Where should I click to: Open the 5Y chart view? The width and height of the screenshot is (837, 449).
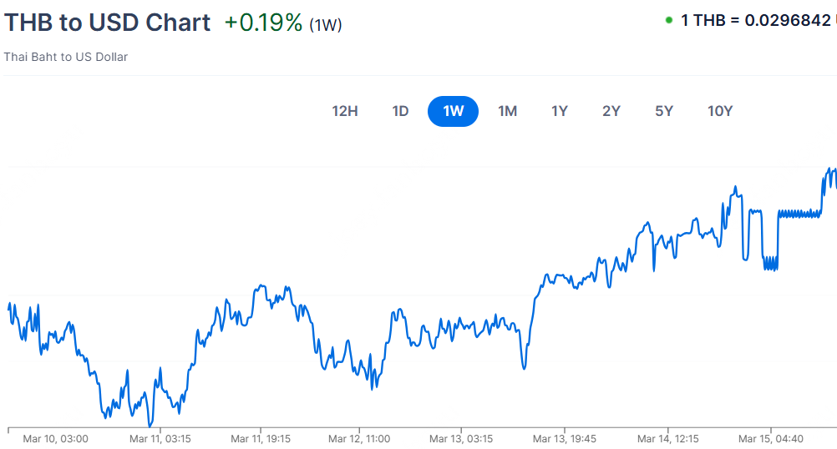point(664,111)
